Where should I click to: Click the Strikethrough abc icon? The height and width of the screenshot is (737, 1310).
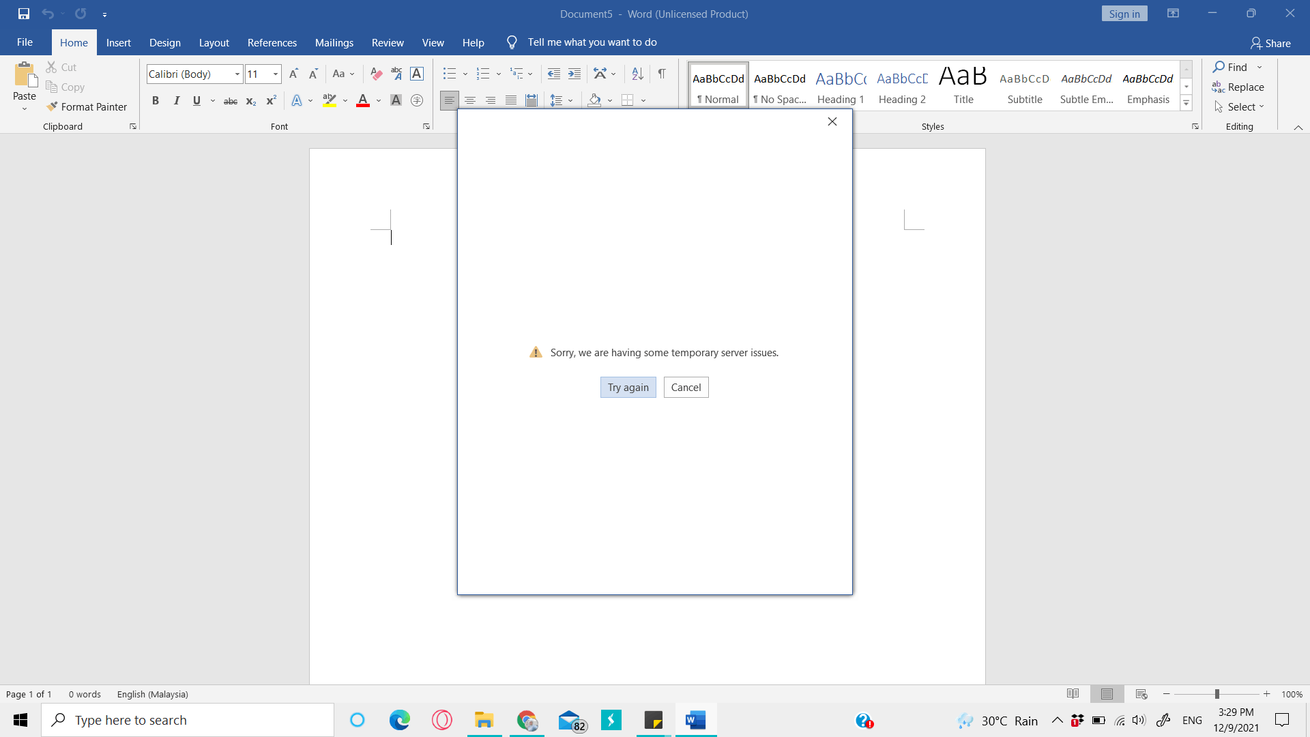(231, 101)
